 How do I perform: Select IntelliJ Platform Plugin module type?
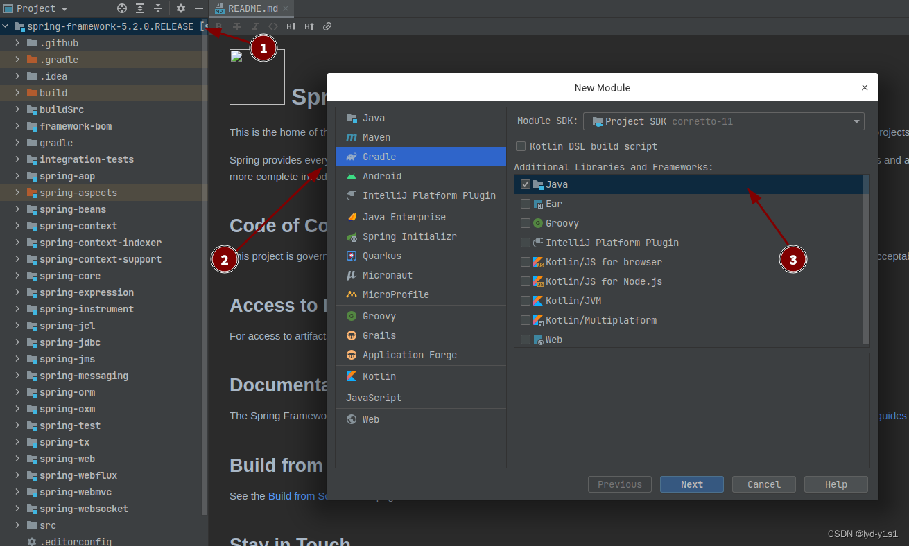coord(421,195)
